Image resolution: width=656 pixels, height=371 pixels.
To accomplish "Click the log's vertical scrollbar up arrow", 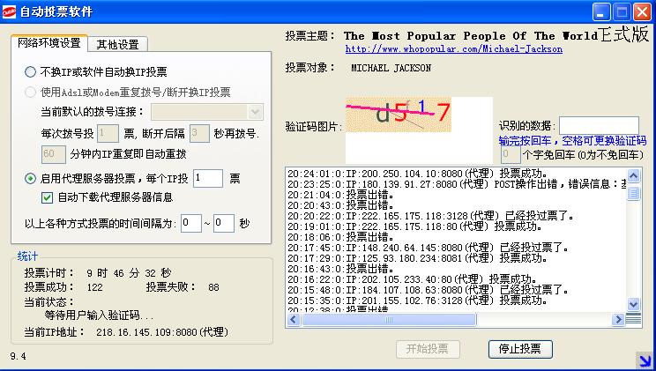I will (633, 175).
